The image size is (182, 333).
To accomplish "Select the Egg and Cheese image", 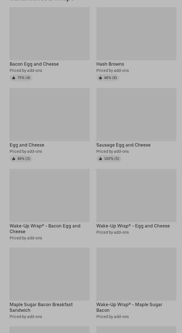I will click(49, 115).
